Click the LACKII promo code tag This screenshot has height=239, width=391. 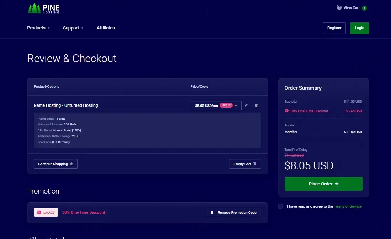pos(46,212)
